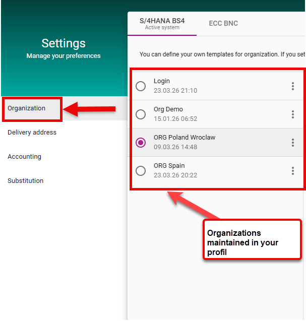Select the Login radio button

coord(141,86)
